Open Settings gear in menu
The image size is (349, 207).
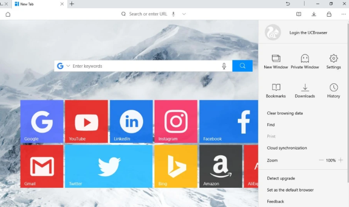point(333,62)
